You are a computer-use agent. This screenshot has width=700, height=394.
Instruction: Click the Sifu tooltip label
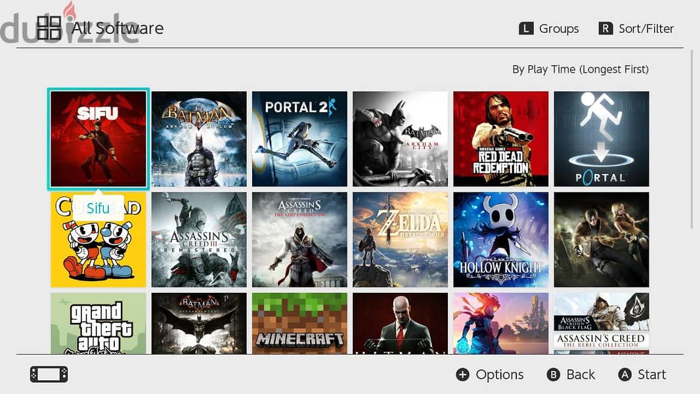click(x=98, y=208)
